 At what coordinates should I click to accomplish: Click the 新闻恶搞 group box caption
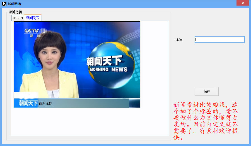(16, 12)
